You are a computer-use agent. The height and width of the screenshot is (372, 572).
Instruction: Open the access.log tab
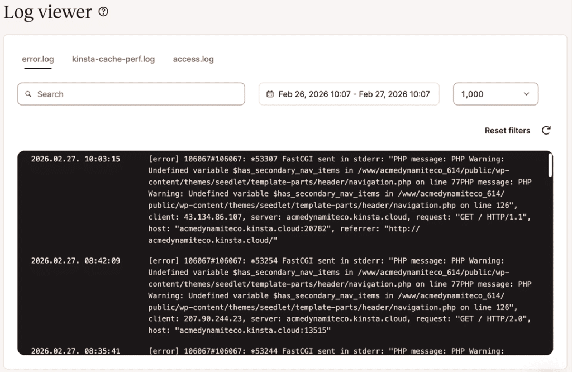(193, 59)
